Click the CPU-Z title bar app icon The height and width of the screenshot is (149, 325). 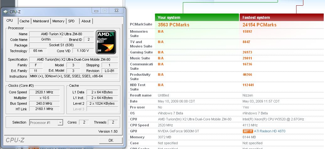[6, 12]
